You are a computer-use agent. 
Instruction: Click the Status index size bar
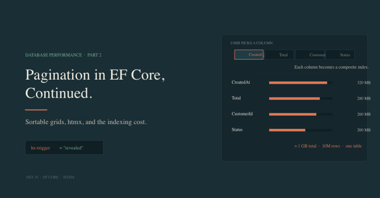(x=287, y=130)
